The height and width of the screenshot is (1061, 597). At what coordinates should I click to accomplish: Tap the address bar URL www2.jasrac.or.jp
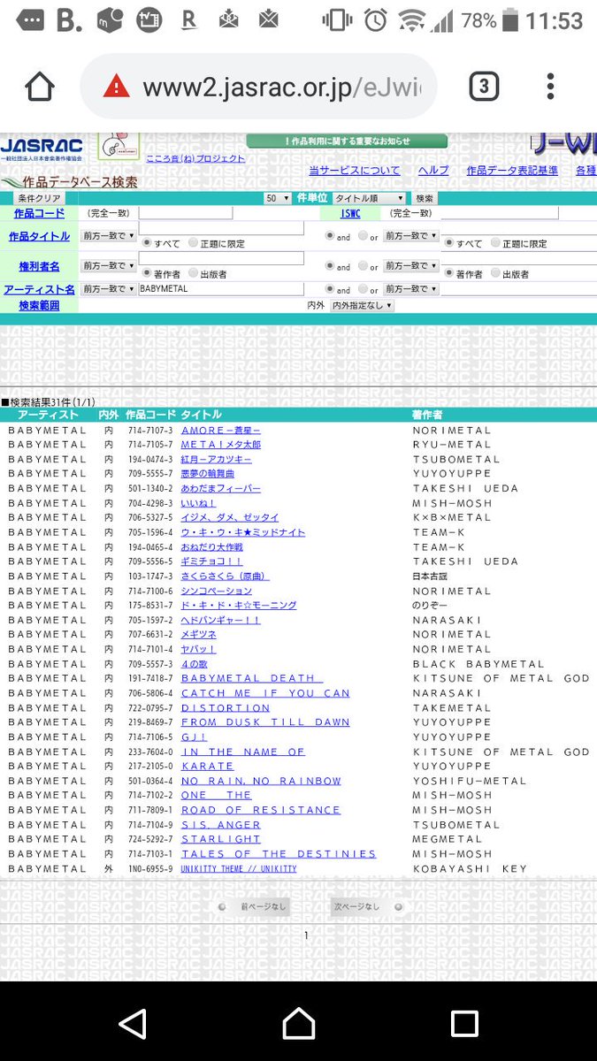point(282,87)
